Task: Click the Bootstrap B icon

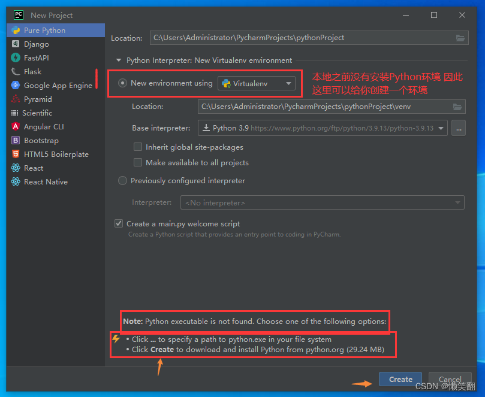Action: coord(16,140)
